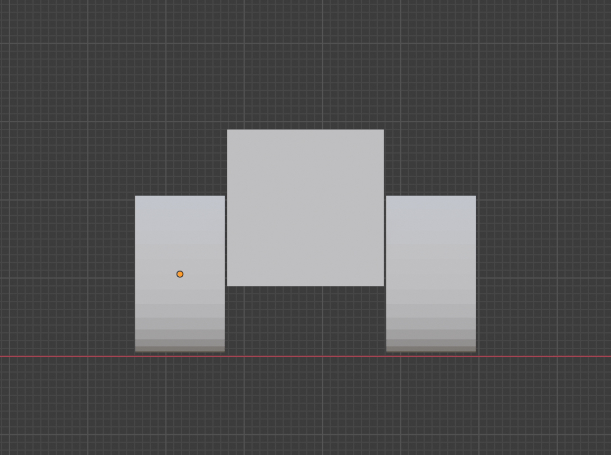Click the darker base band of the left pillar

coord(179,346)
